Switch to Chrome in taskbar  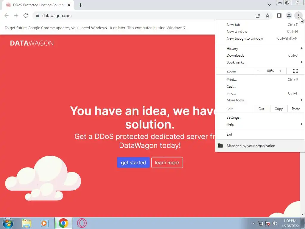(63, 223)
